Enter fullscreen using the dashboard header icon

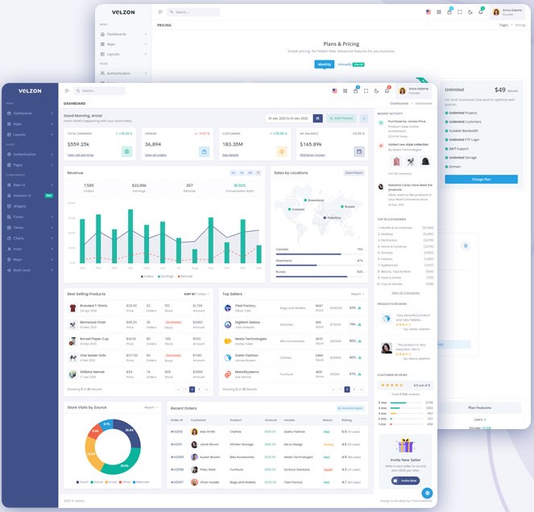tap(366, 91)
